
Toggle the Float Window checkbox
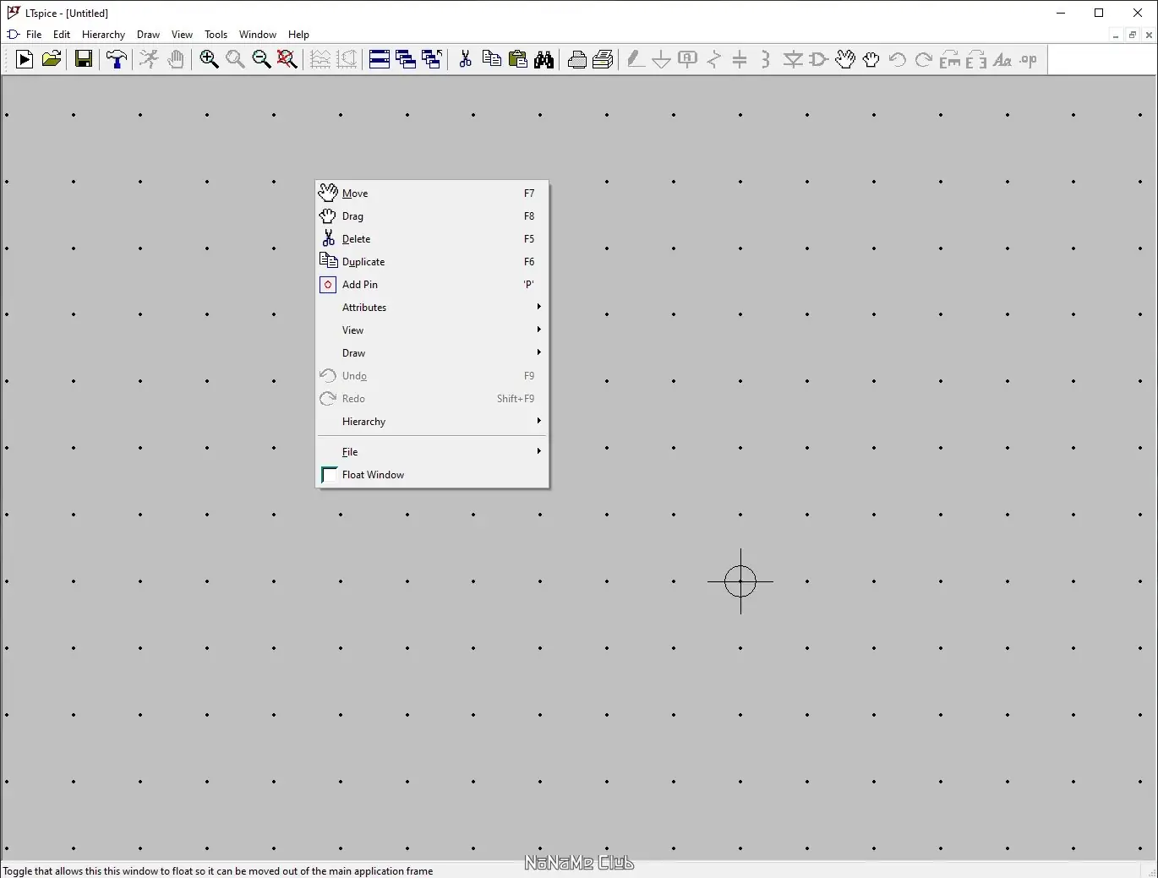(x=329, y=475)
